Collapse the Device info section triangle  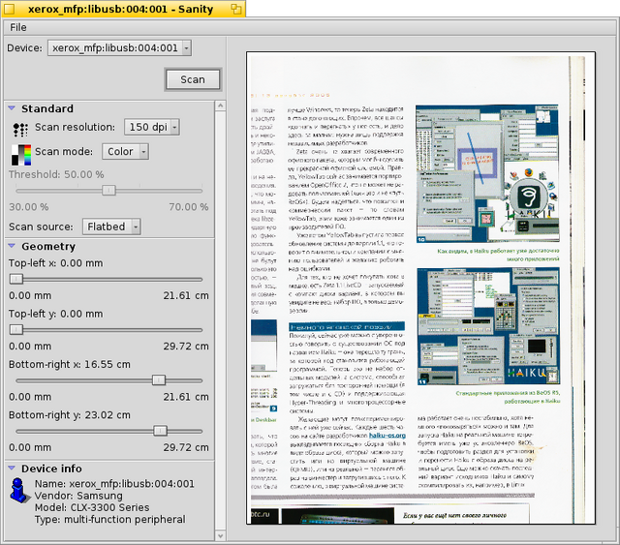[12, 468]
